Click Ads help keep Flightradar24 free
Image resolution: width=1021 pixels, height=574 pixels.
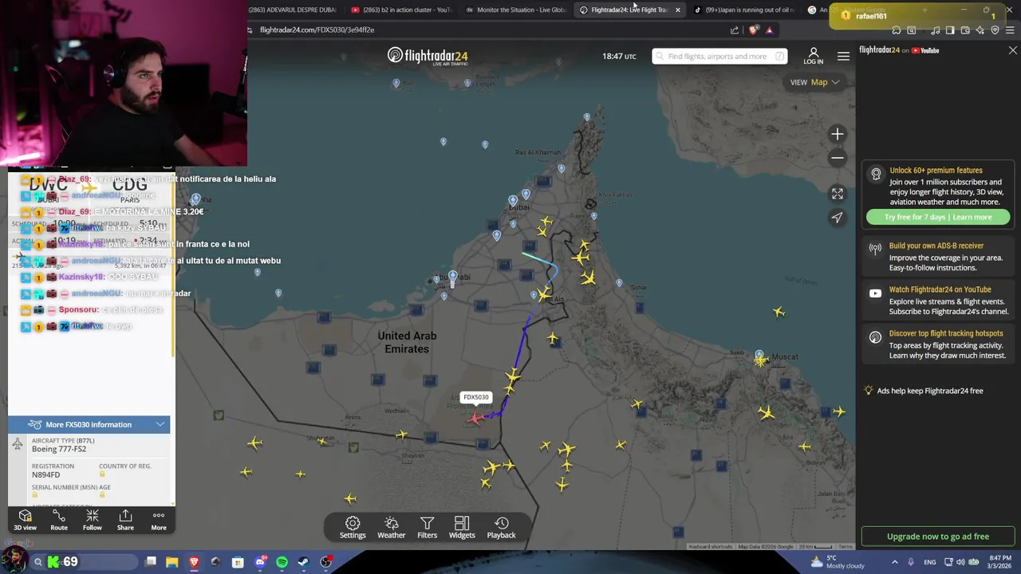point(930,391)
